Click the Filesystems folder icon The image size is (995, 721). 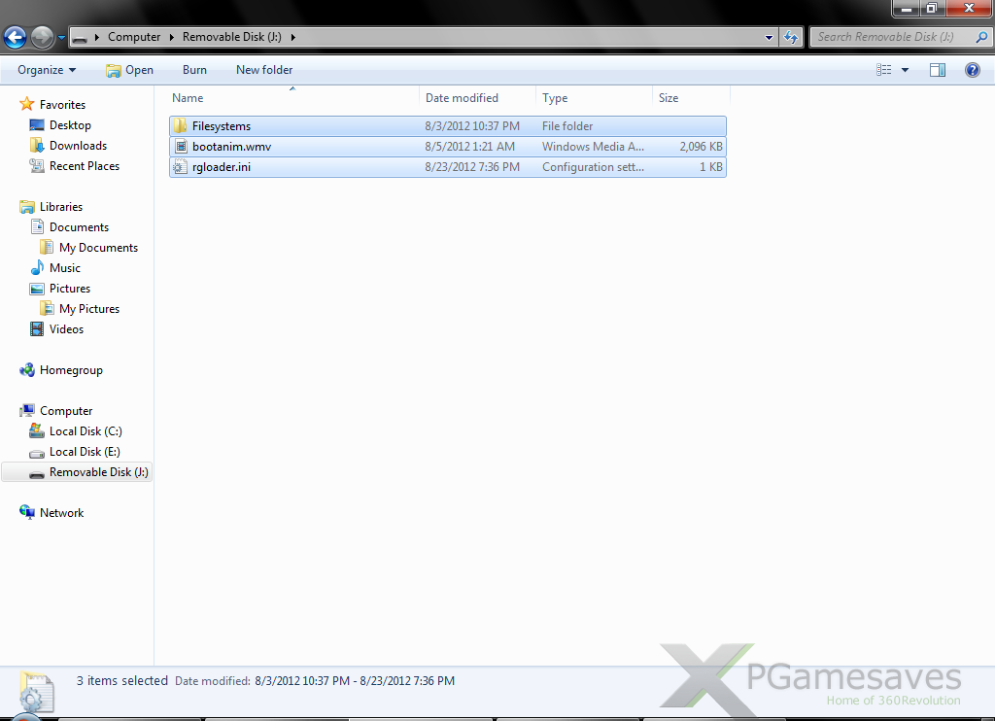point(180,126)
